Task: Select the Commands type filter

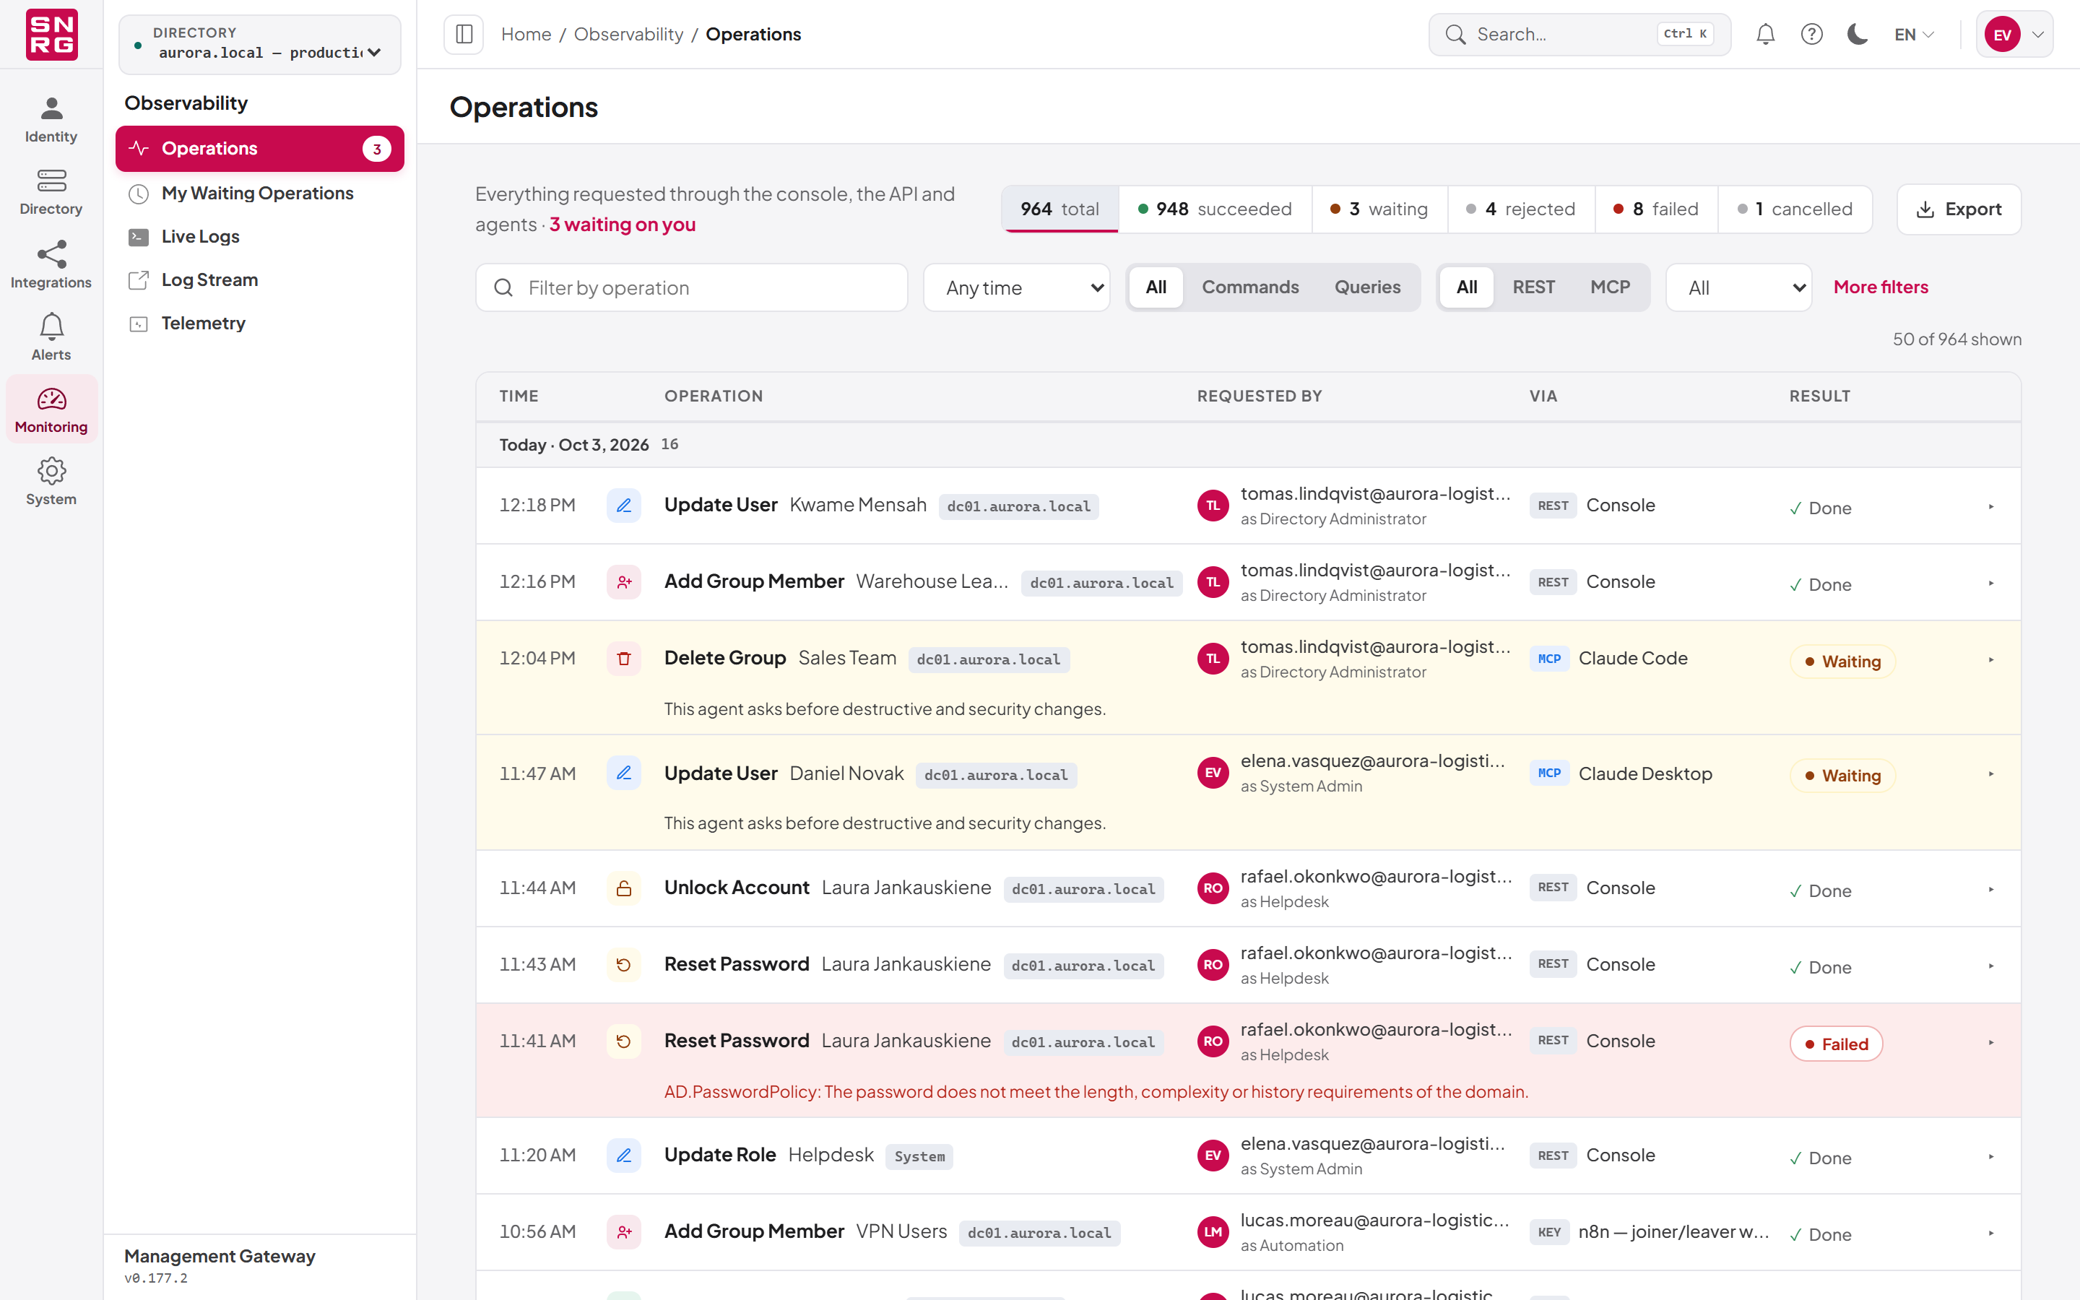Action: (x=1249, y=287)
